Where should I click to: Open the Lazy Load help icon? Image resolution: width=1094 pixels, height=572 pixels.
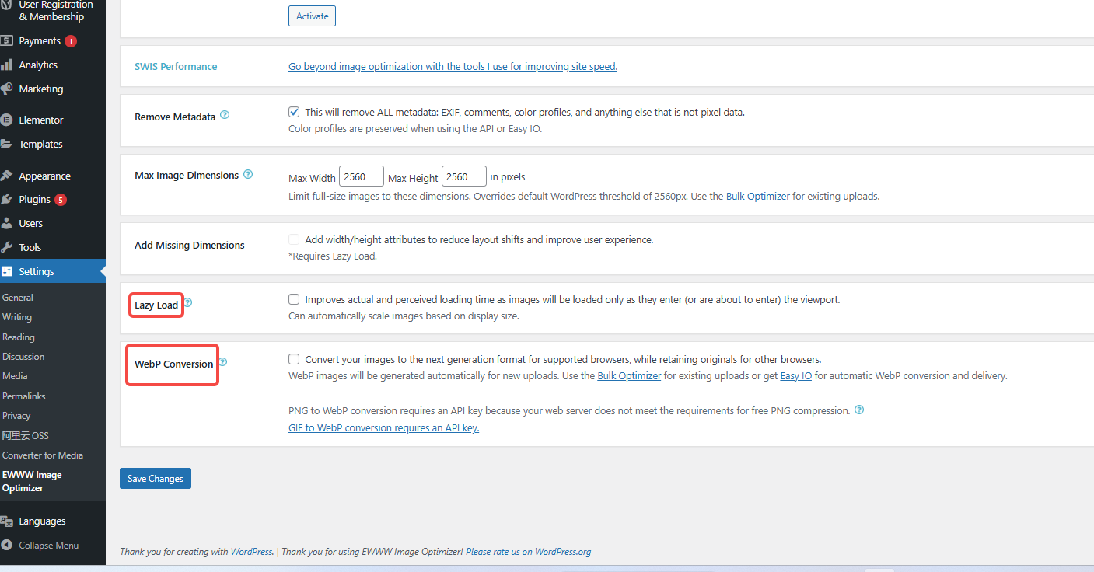pos(187,303)
